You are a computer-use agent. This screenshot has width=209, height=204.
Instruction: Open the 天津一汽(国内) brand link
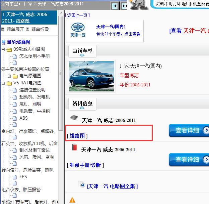(111, 27)
